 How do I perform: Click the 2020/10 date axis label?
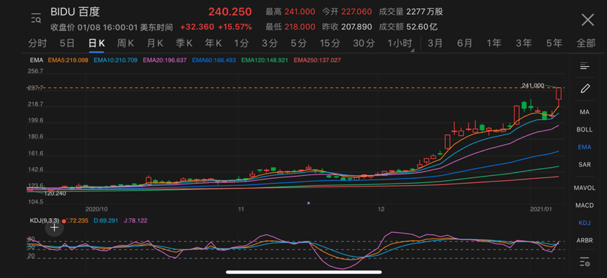(x=96, y=209)
